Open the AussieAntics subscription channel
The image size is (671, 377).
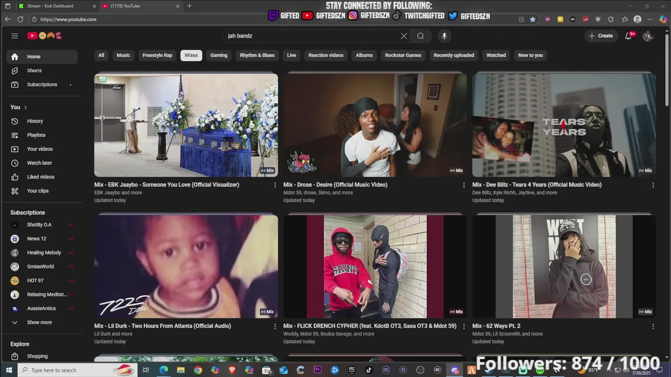42,308
